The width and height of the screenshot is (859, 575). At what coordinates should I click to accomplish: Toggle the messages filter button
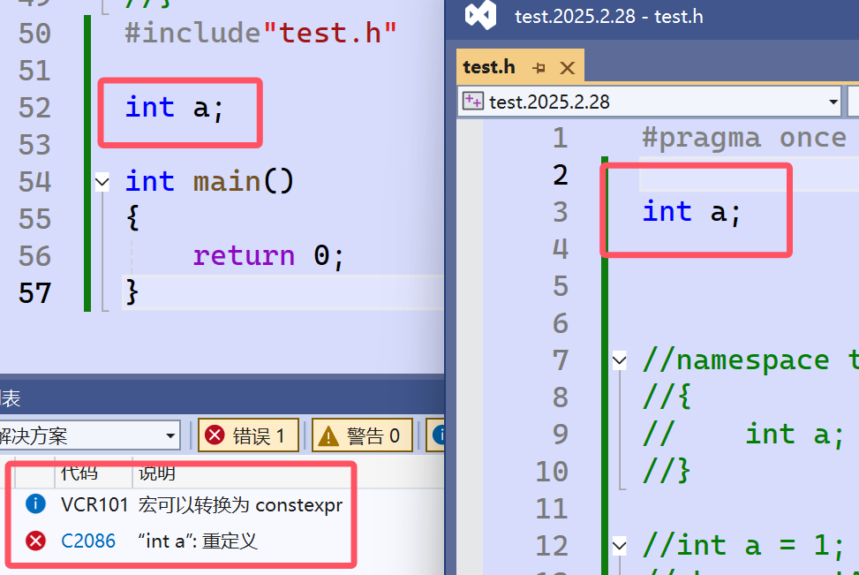click(x=436, y=435)
